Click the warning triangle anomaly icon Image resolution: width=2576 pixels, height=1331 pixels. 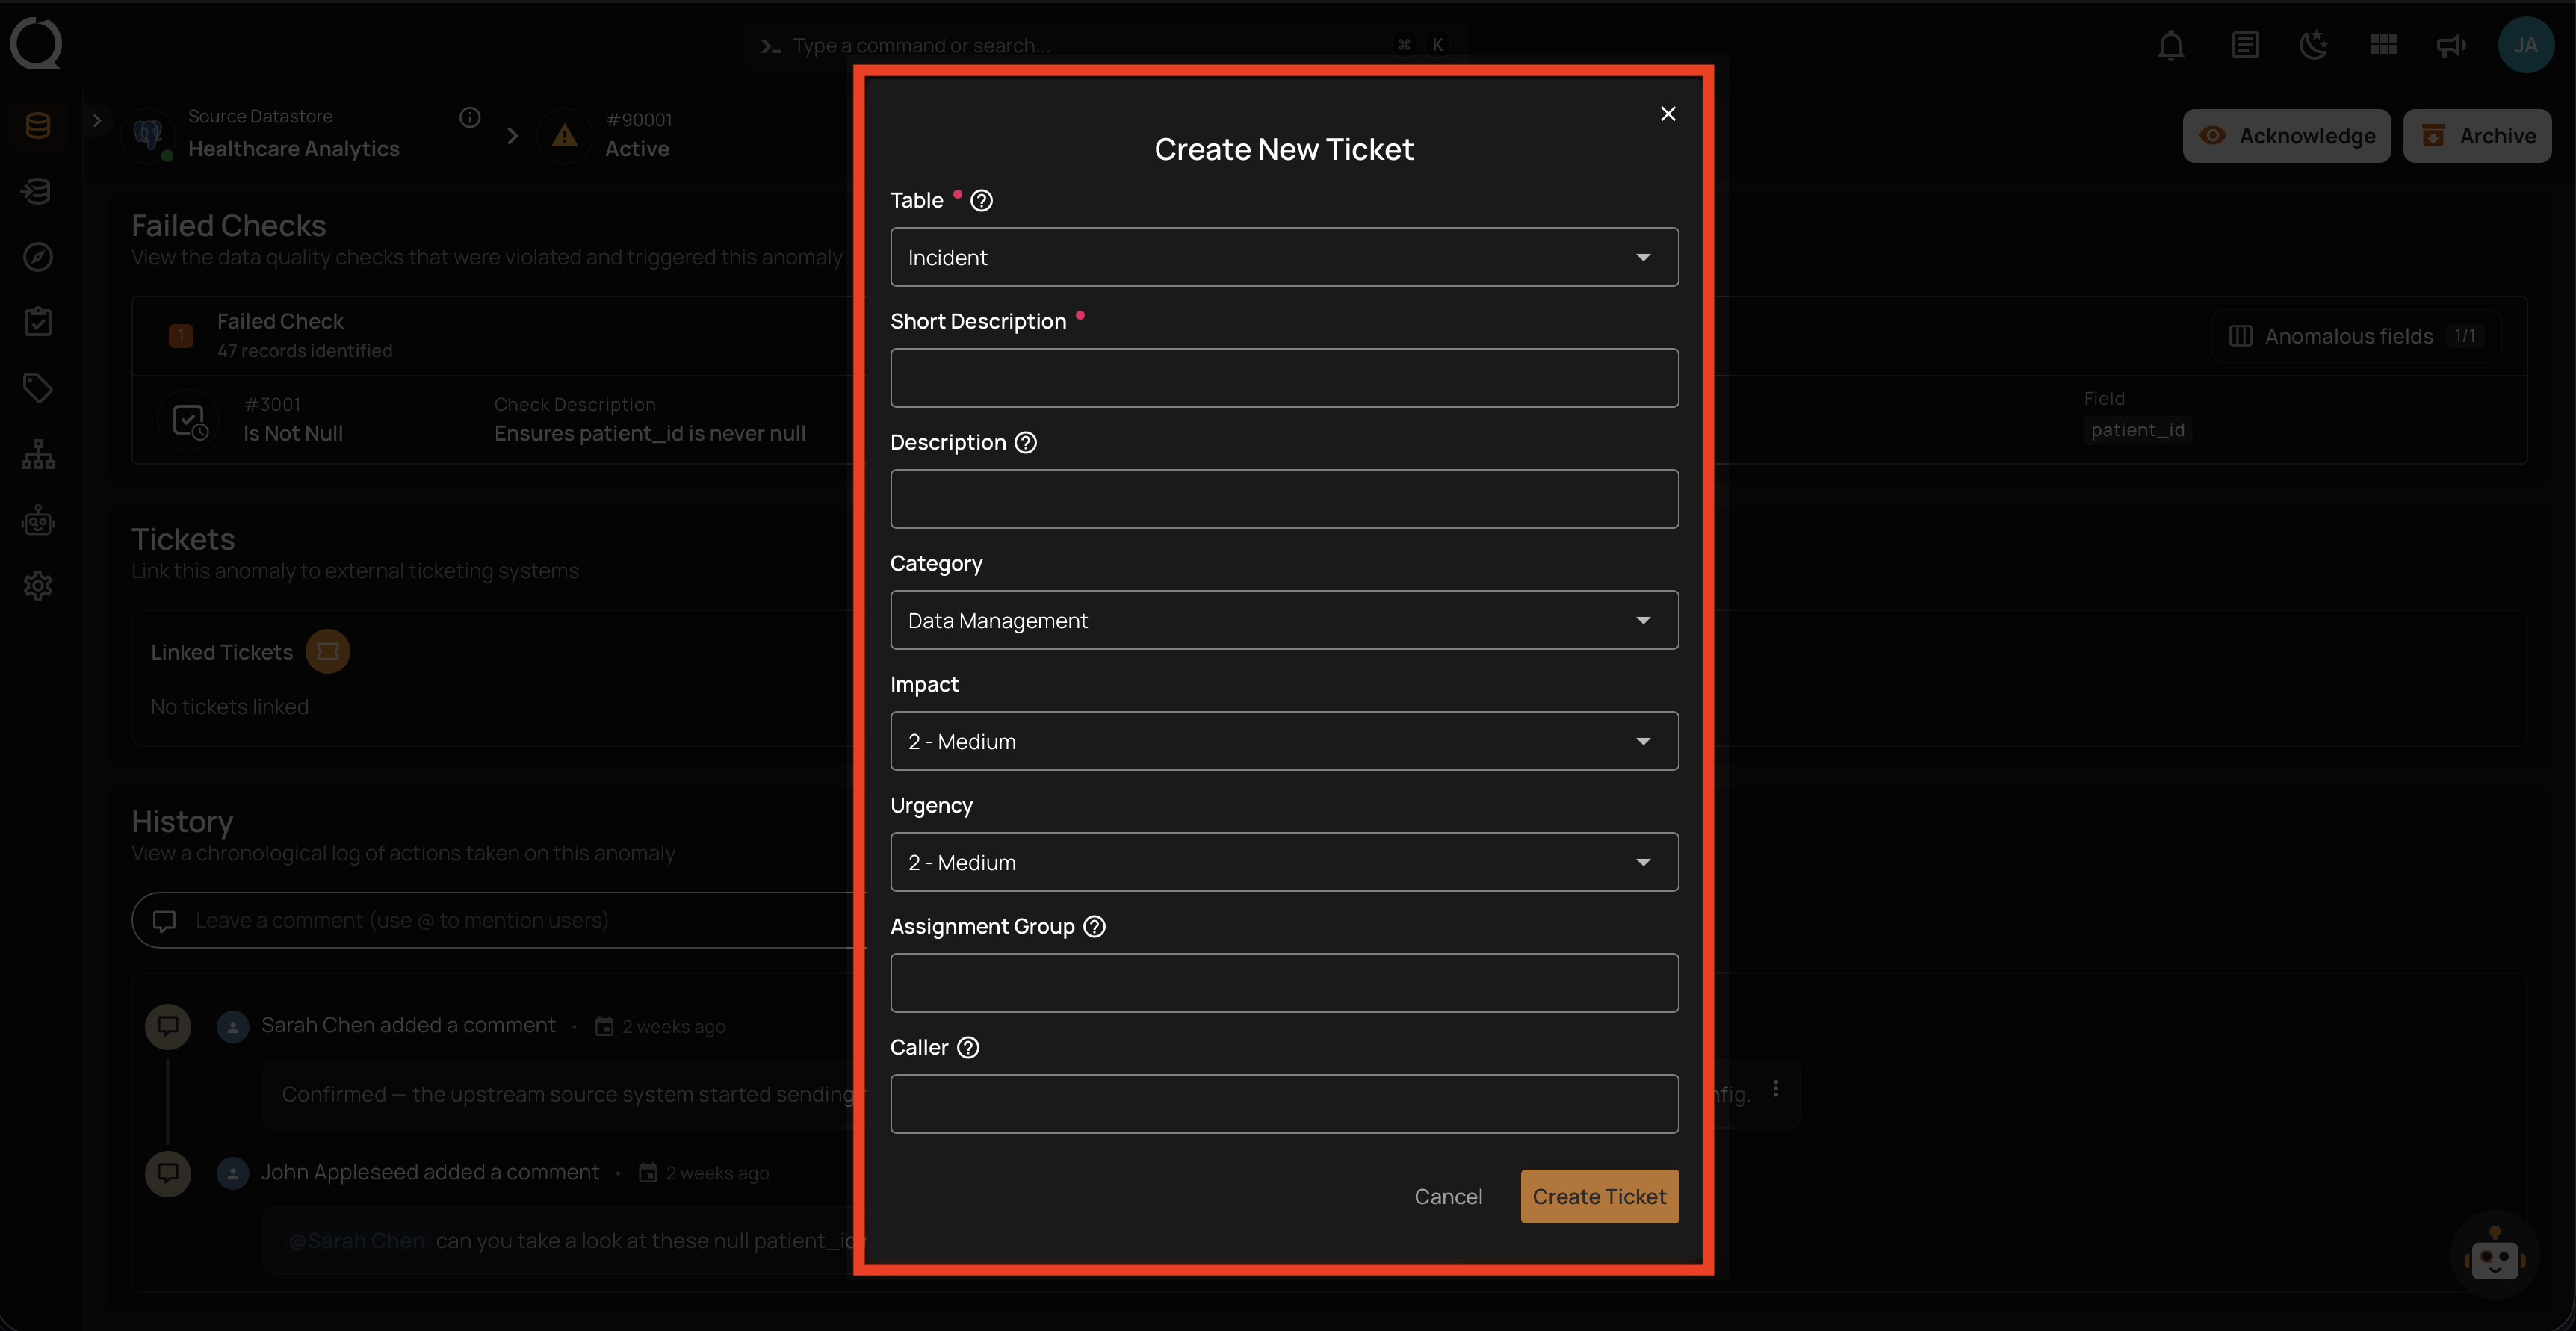tap(565, 135)
